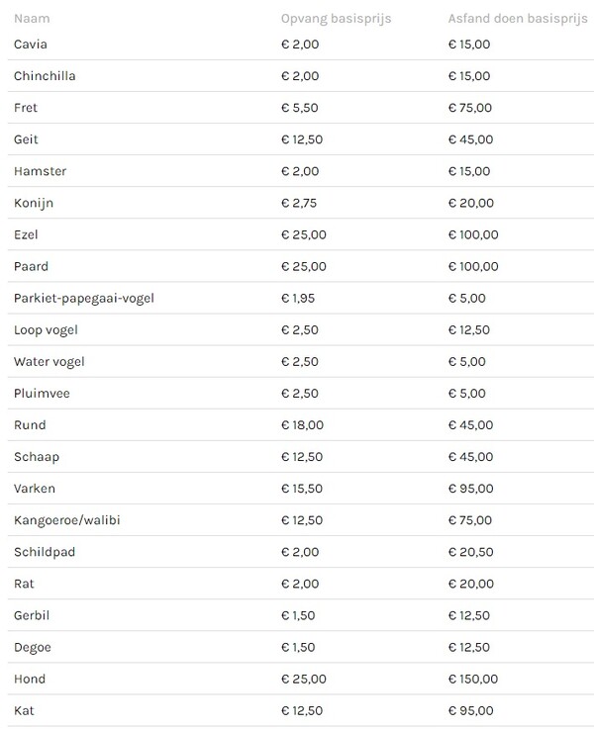
Task: Click the Pluimvee row name
Action: point(42,394)
